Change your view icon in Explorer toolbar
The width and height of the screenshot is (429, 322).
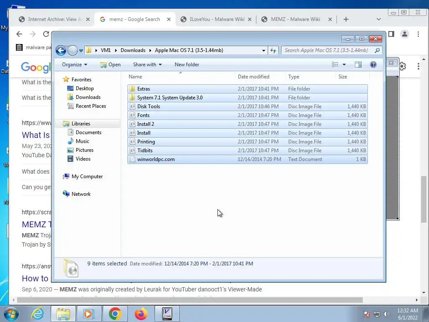tap(335, 65)
